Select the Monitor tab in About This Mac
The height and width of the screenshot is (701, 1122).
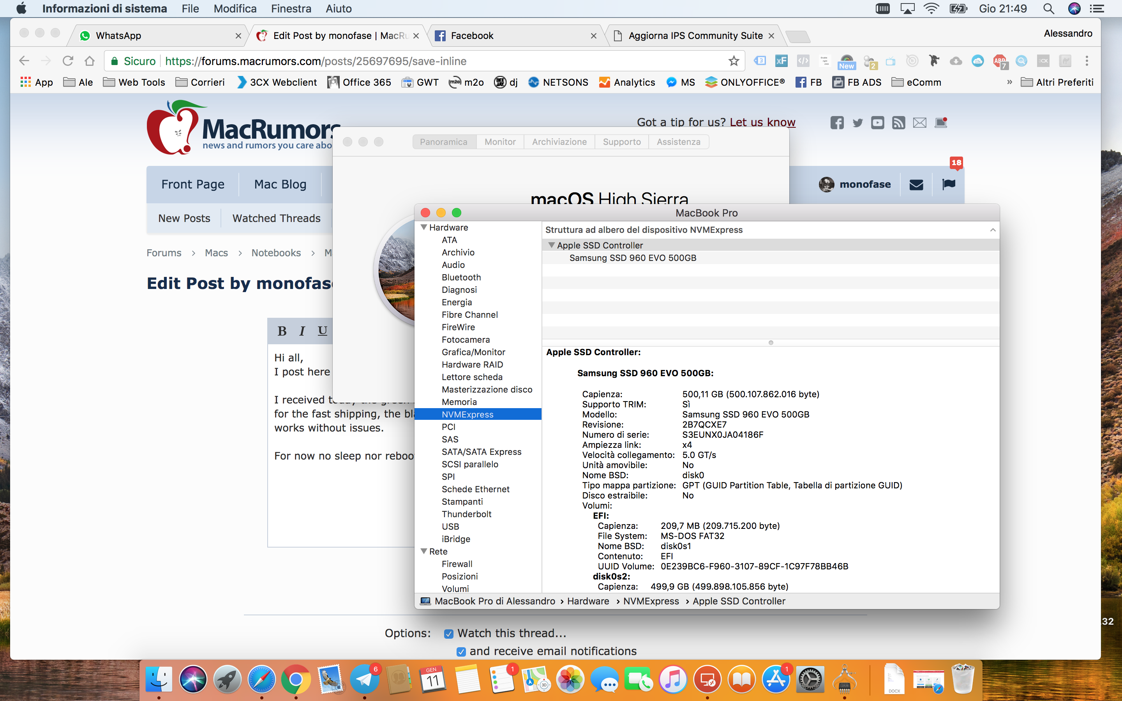click(x=500, y=142)
